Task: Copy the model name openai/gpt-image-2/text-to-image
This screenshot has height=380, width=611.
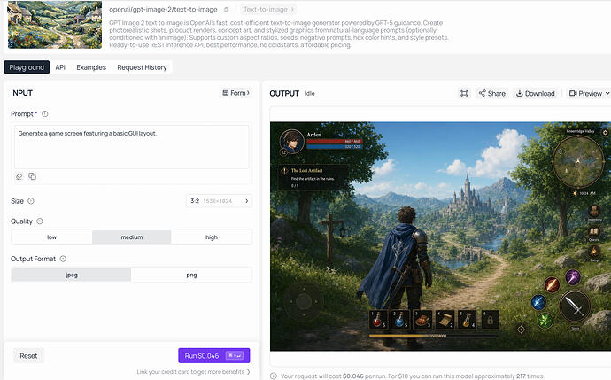Action: [x=227, y=10]
